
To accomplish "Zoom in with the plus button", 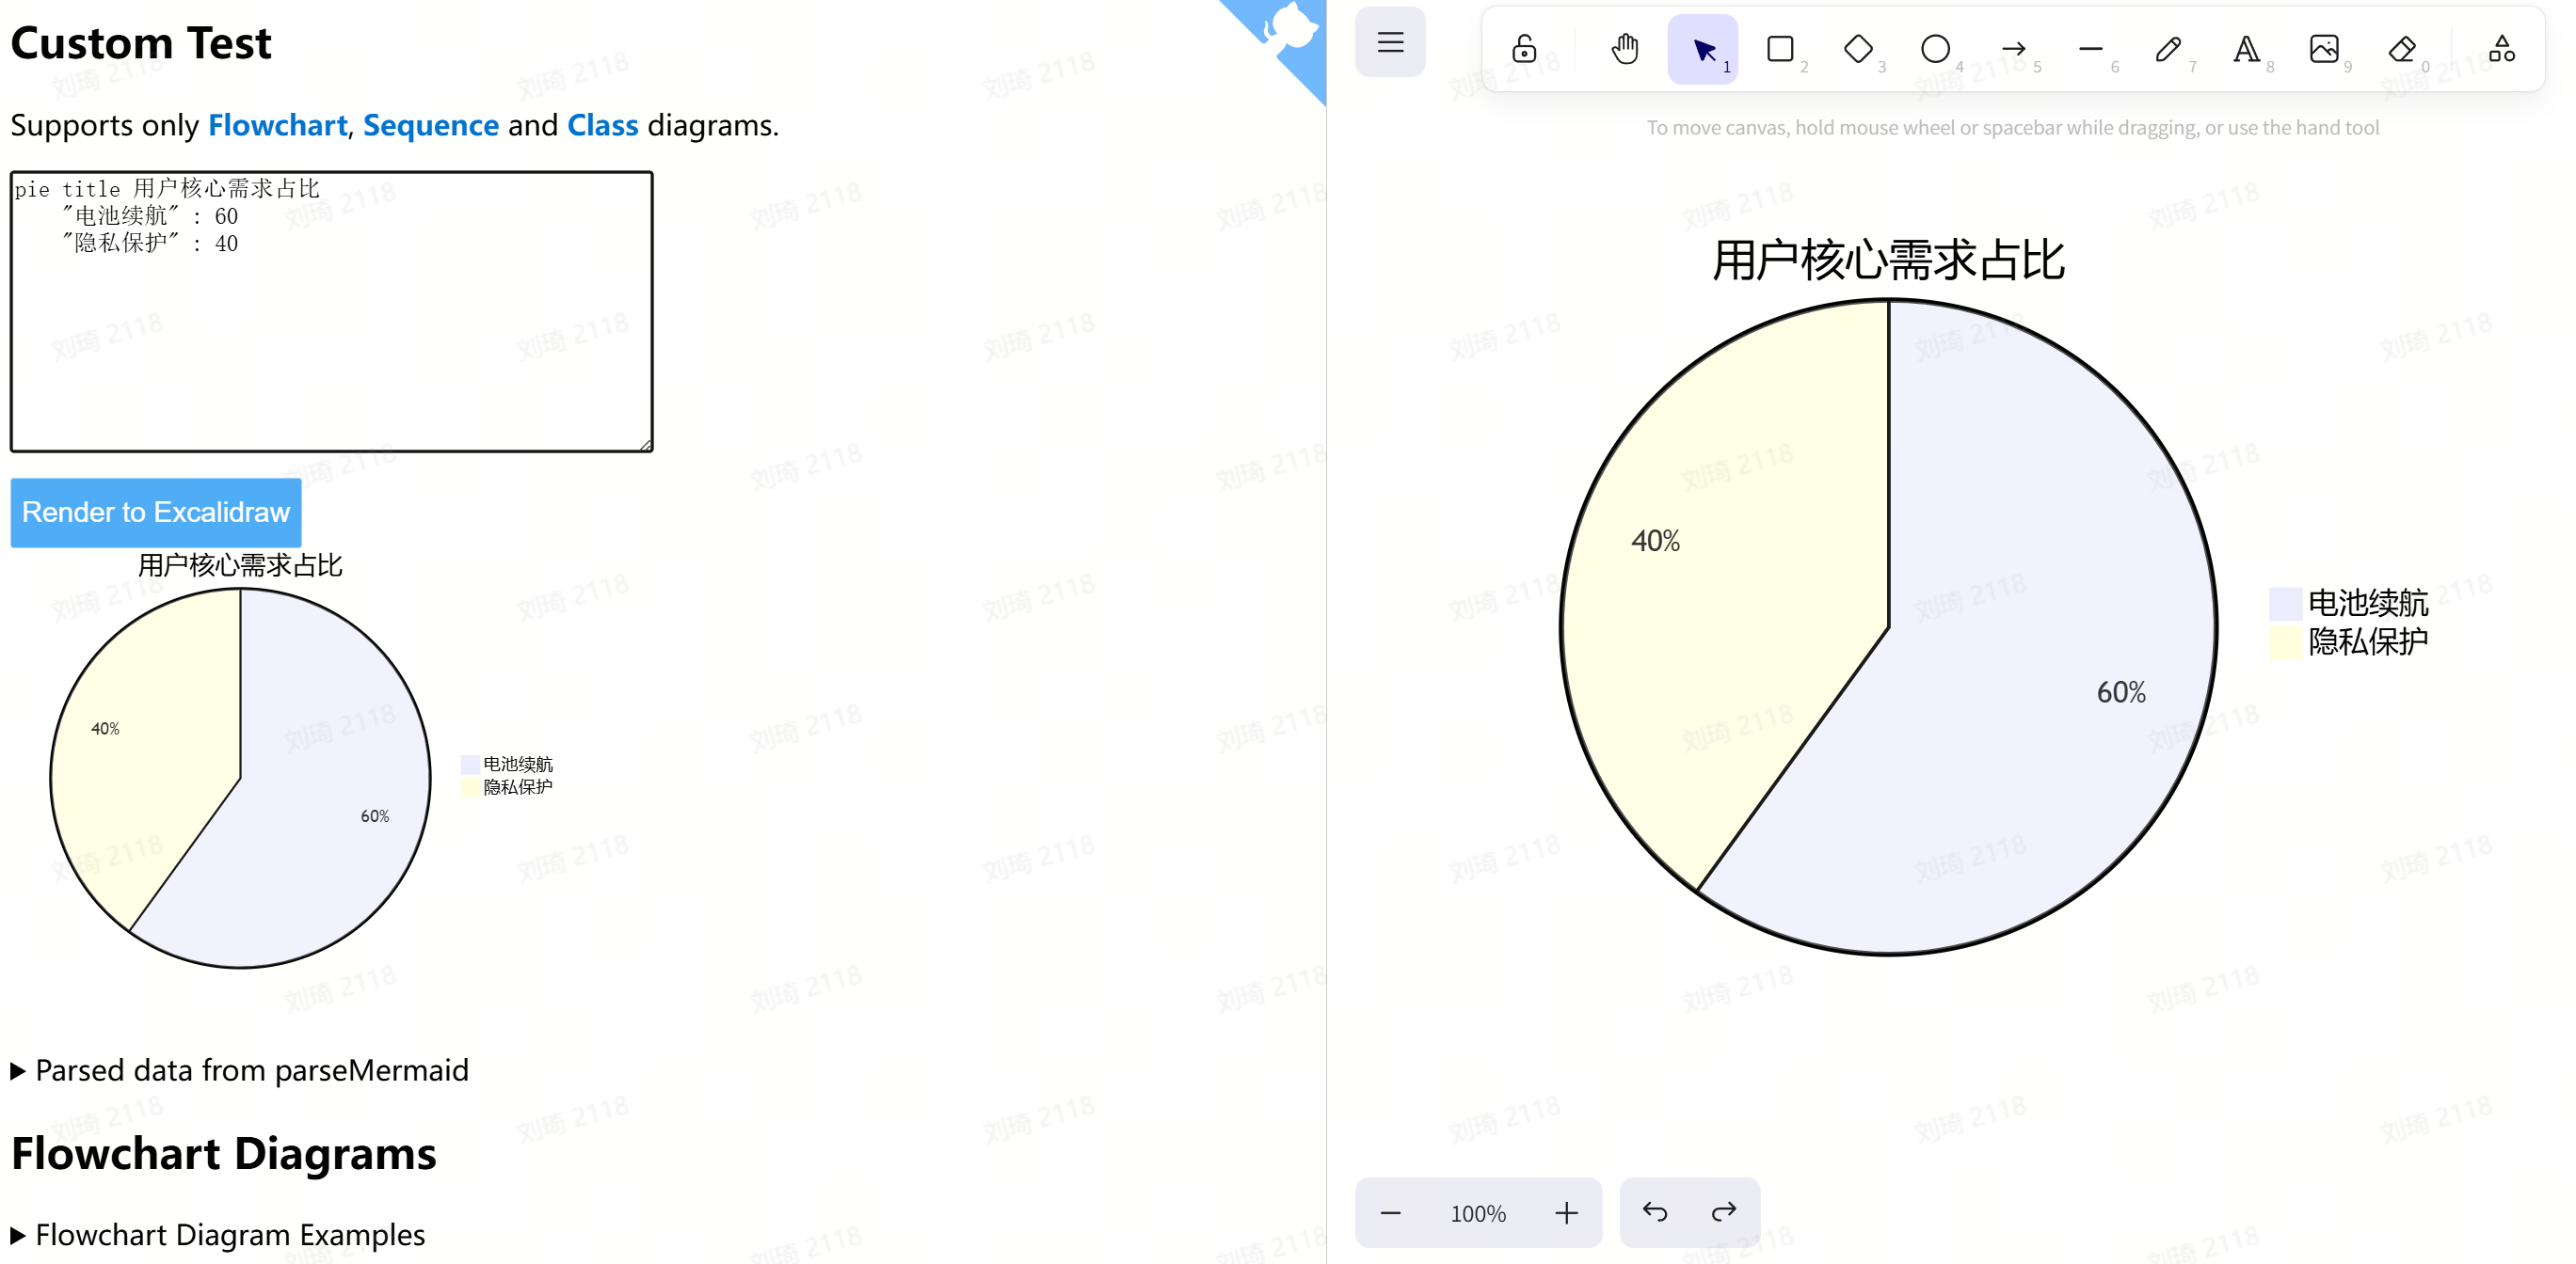I will [1566, 1212].
